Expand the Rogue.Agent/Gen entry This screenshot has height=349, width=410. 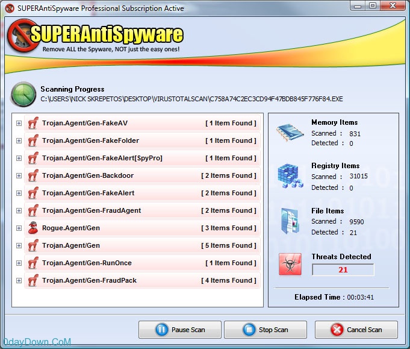[x=19, y=228]
